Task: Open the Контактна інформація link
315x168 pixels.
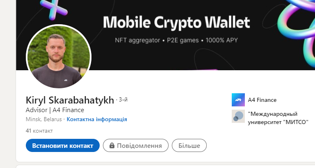Action: [x=97, y=119]
